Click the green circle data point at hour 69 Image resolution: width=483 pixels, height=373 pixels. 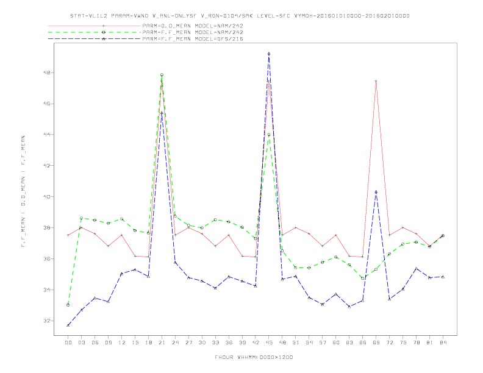coord(376,269)
